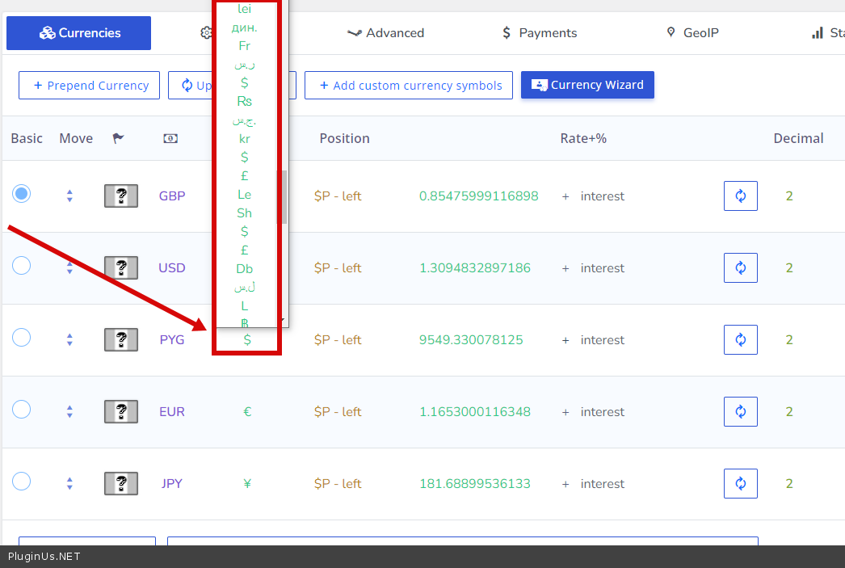Click the EUR flag placeholder image
This screenshot has width=845, height=568.
[x=121, y=411]
